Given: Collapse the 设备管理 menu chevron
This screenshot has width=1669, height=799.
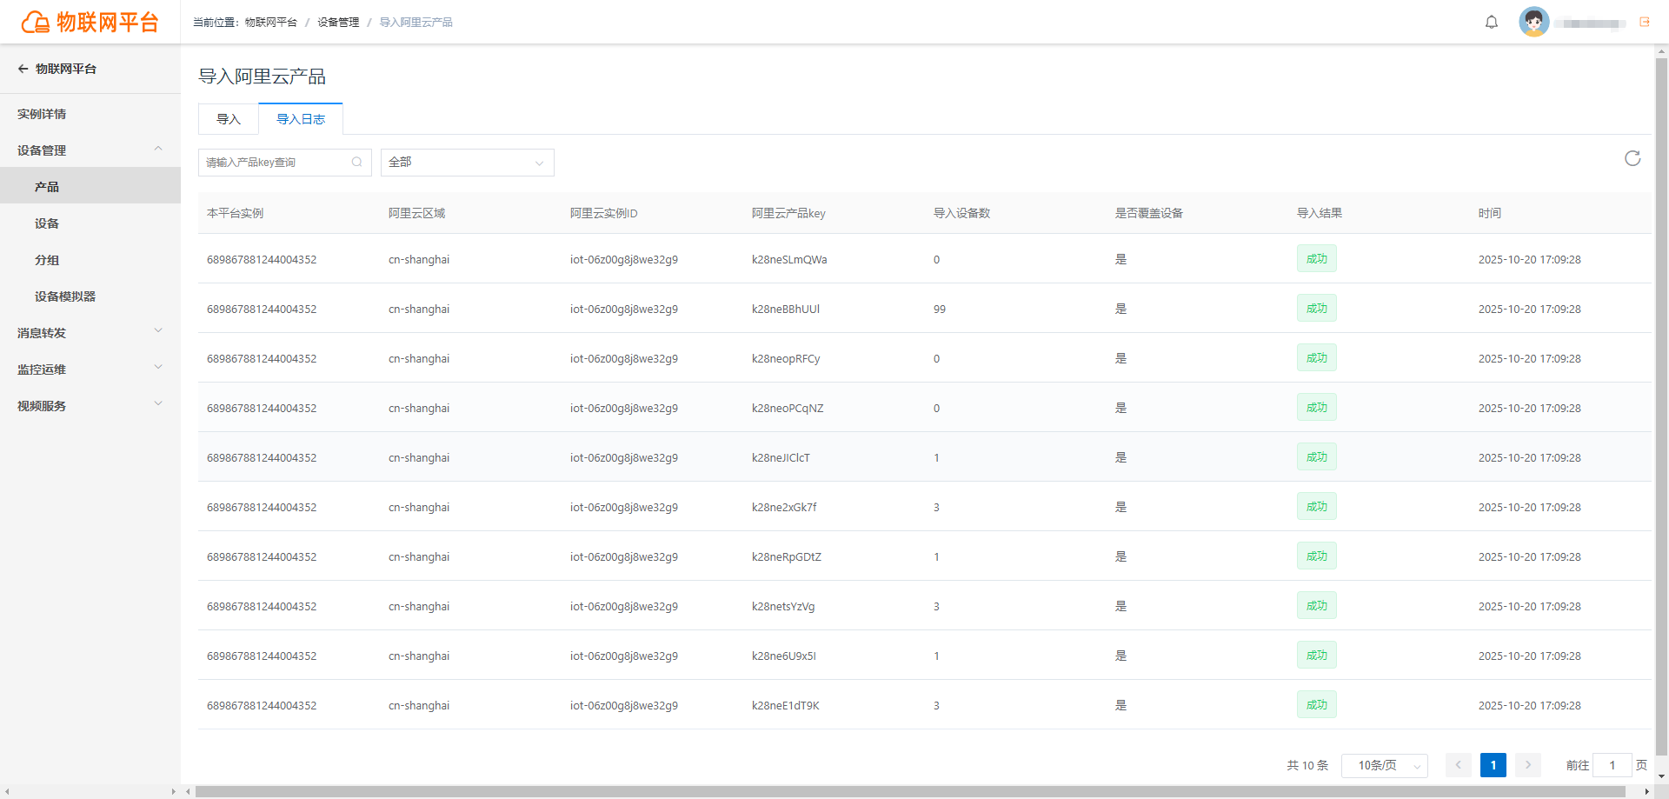Looking at the screenshot, I should (158, 150).
